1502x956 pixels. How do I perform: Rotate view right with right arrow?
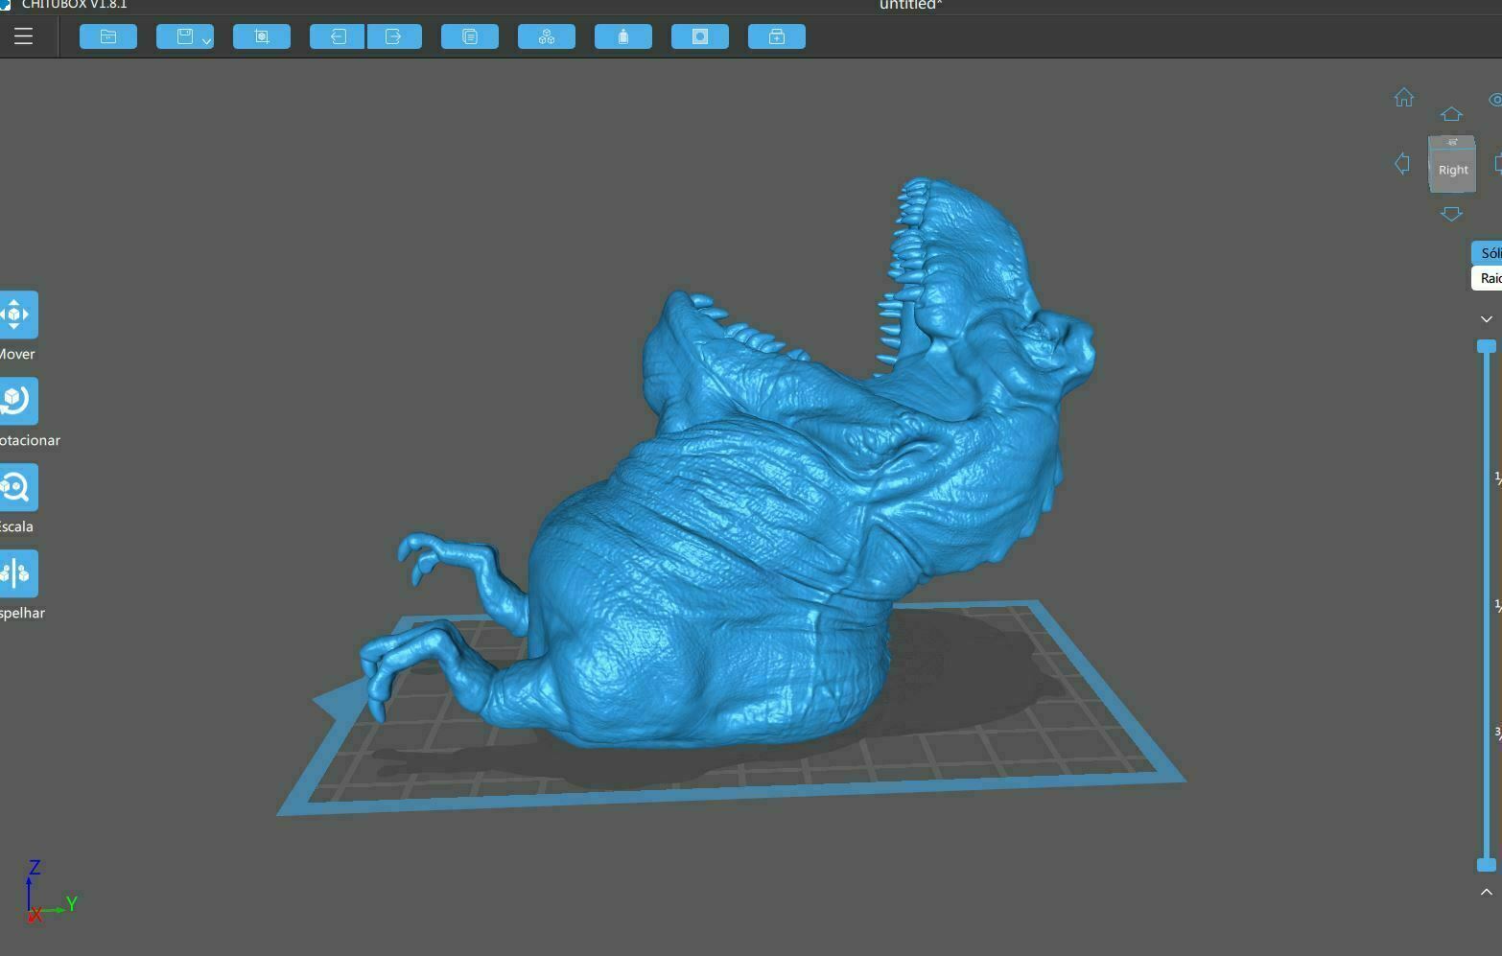pos(1498,163)
